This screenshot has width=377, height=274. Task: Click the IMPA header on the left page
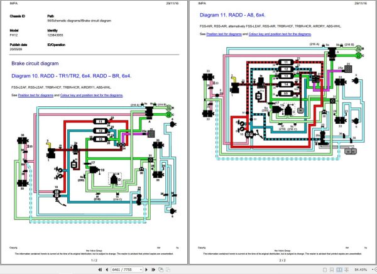coord(13,3)
